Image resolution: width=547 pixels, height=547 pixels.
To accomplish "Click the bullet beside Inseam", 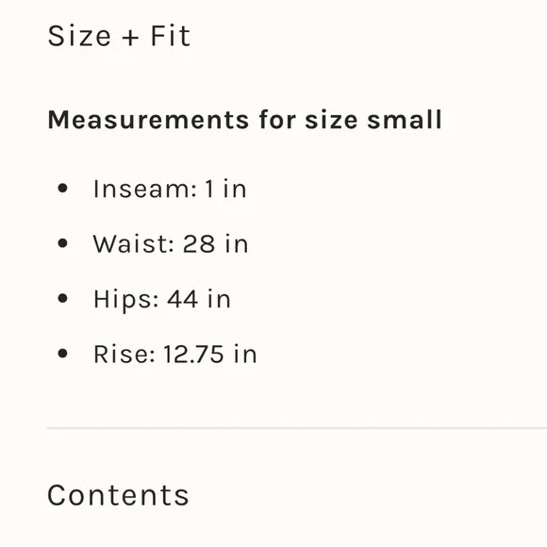I will coord(62,189).
